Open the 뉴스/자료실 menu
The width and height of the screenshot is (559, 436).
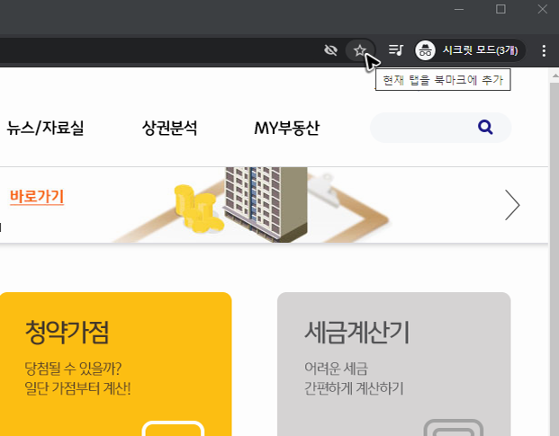pos(45,128)
